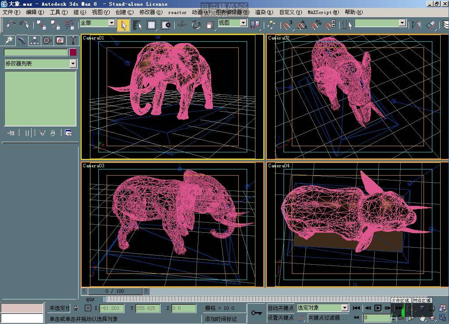Switch to the Hierarchy panel tab
This screenshot has height=324, width=449.
(34, 40)
